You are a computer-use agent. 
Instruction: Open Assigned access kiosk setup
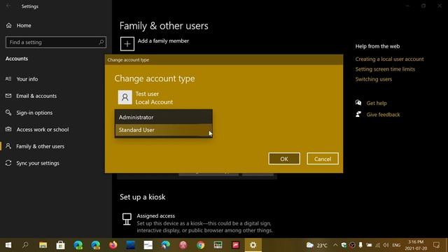155,216
